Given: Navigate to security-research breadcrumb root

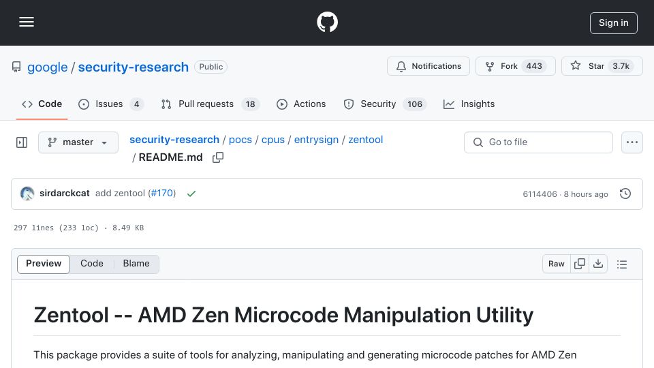Looking at the screenshot, I should 174,139.
